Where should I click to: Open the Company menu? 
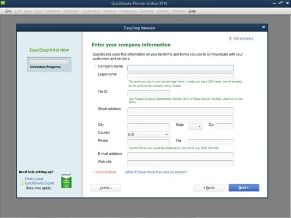point(71,11)
